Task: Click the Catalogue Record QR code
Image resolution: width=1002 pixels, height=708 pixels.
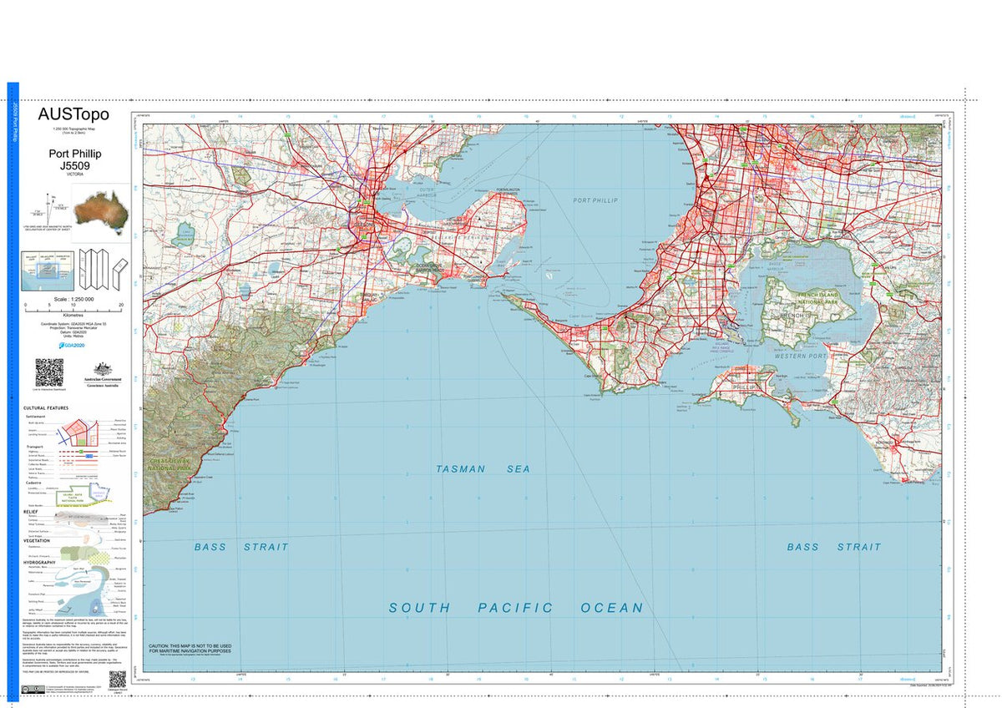Action: [x=117, y=679]
